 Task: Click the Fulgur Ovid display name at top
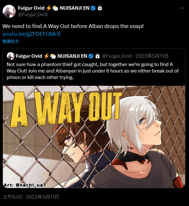tap(31, 8)
